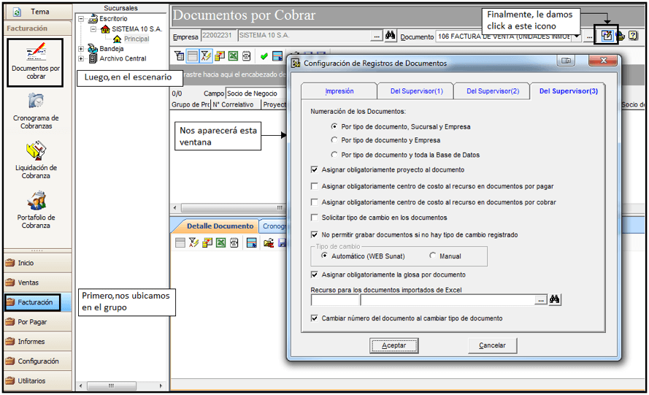The height and width of the screenshot is (395, 649).
Task: Open Documento dropdown arrow
Action: click(577, 36)
